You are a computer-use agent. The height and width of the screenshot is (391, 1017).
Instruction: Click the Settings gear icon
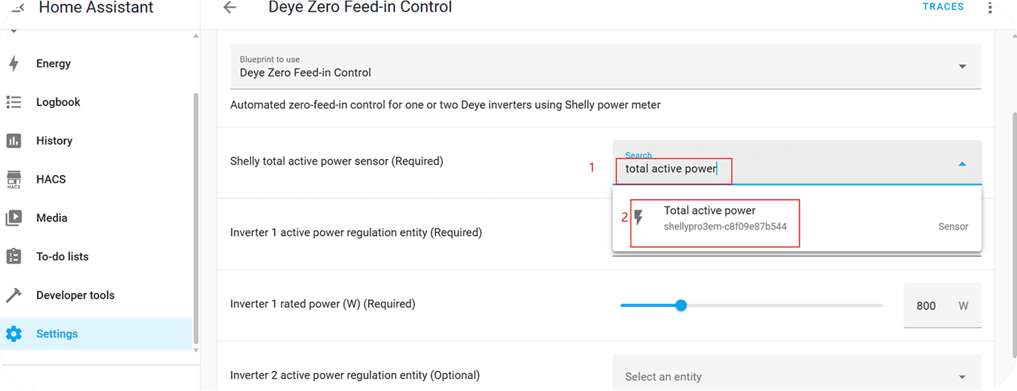click(x=14, y=334)
